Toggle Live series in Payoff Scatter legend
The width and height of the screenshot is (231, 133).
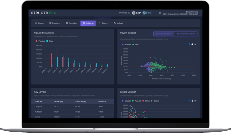point(135,45)
